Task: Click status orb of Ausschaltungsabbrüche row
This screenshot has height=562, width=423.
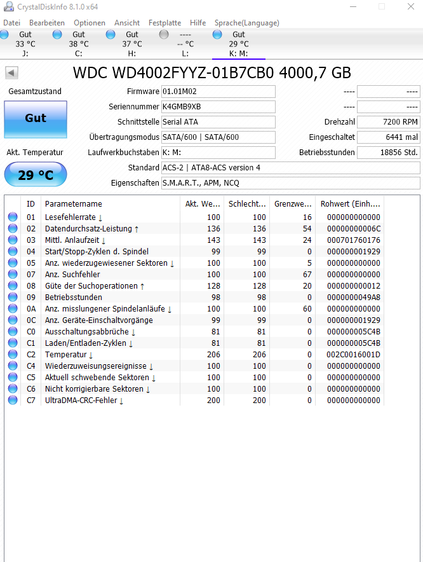Action: (13, 331)
